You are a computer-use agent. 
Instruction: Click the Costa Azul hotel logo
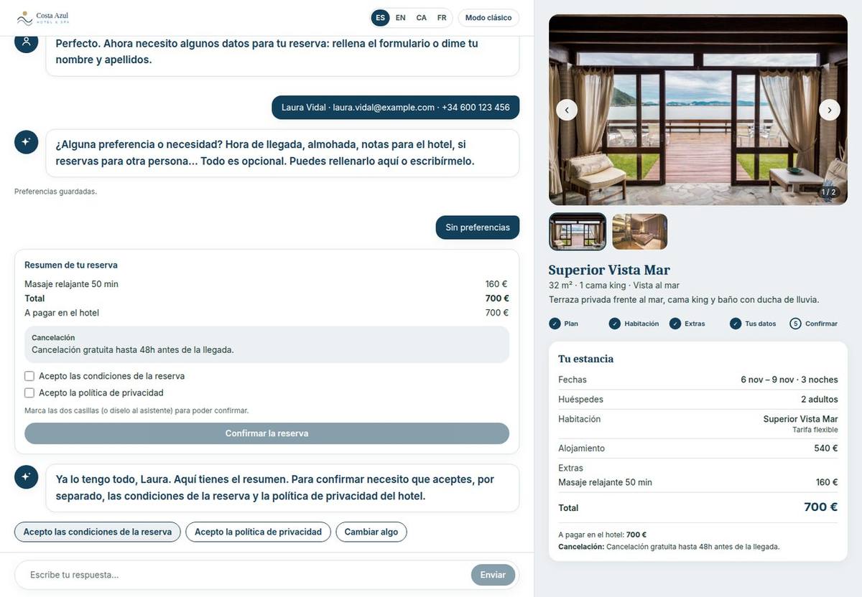(x=43, y=17)
